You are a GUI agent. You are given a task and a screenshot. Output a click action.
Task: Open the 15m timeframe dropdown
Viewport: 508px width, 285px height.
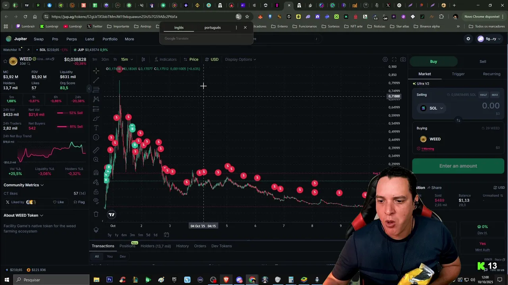[127, 59]
